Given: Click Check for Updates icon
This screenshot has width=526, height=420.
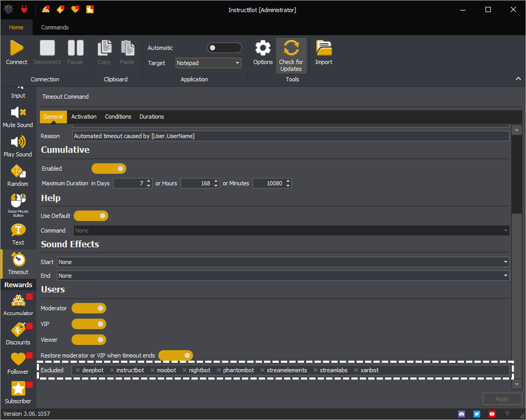Looking at the screenshot, I should 291,48.
